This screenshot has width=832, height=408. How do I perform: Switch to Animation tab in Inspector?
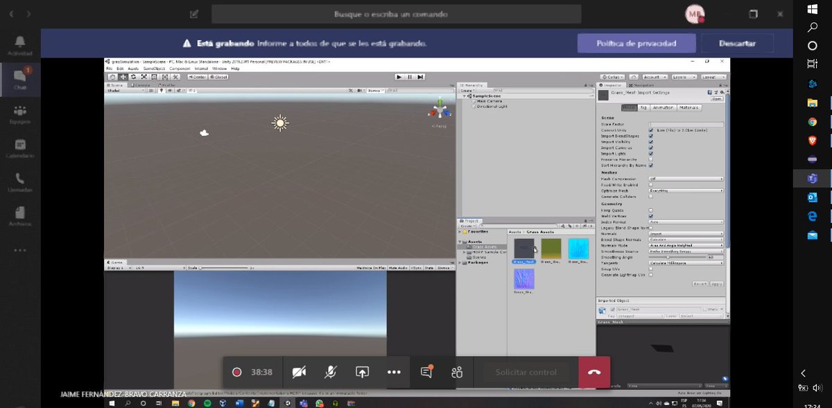[x=662, y=107]
